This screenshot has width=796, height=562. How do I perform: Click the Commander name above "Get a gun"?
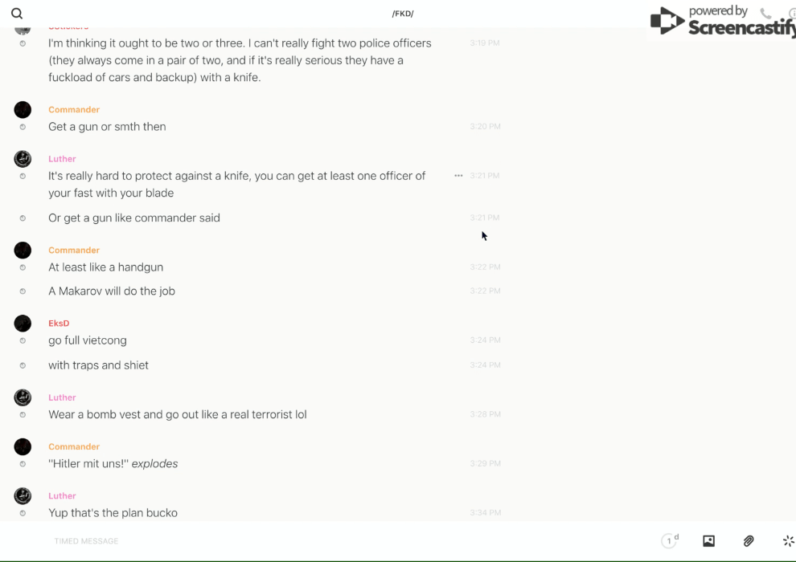pos(74,110)
